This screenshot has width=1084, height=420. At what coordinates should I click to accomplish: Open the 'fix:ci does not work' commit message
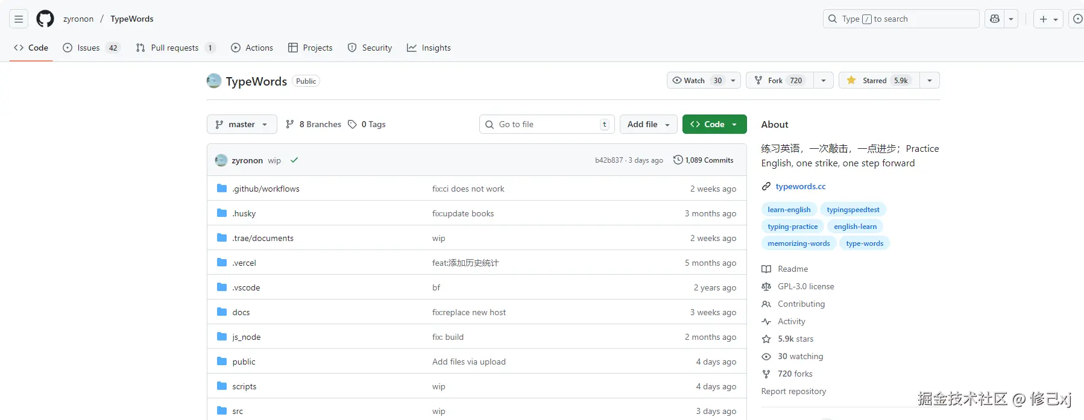coord(468,189)
